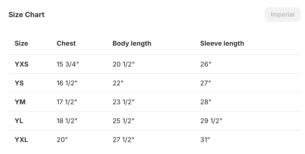Click the YXL size row label

(x=21, y=140)
